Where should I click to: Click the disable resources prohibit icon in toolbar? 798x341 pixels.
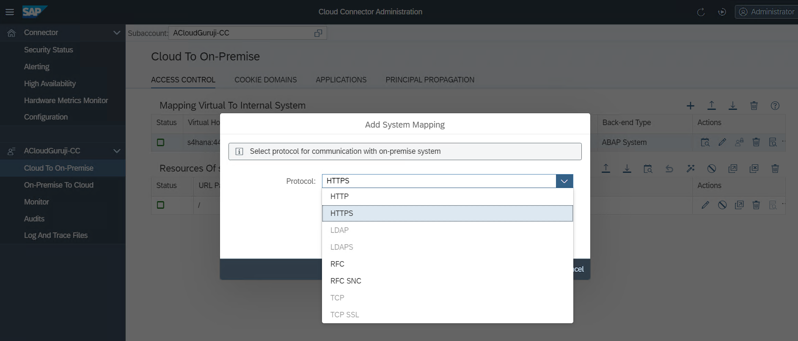click(x=711, y=169)
